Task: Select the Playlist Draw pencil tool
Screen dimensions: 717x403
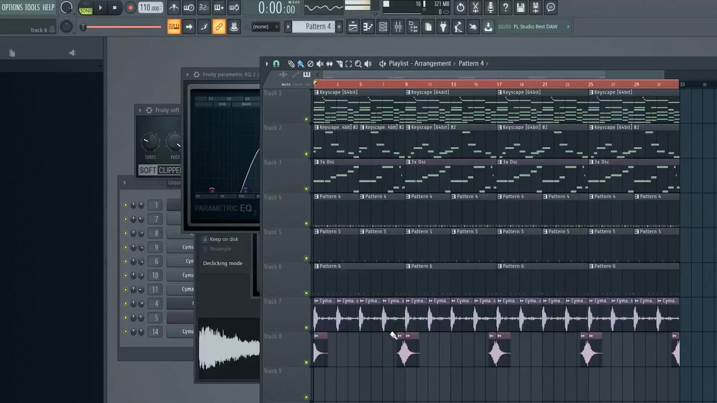Action: [291, 64]
